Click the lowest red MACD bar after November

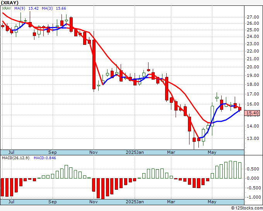[x=102, y=189]
